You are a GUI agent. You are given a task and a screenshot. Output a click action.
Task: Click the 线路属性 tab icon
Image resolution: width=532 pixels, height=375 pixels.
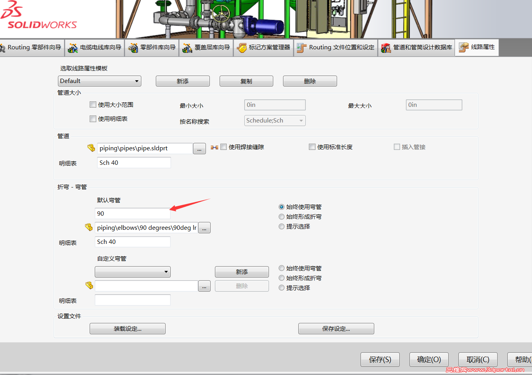464,47
